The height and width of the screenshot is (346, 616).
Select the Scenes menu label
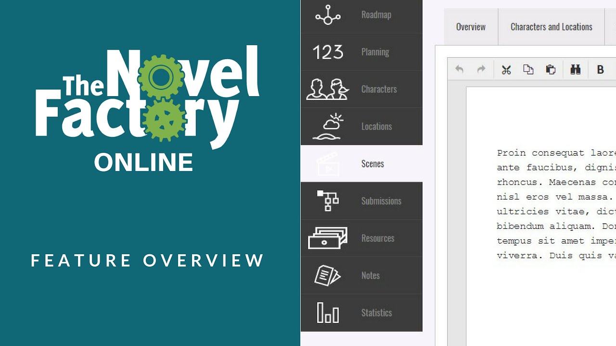(x=372, y=164)
